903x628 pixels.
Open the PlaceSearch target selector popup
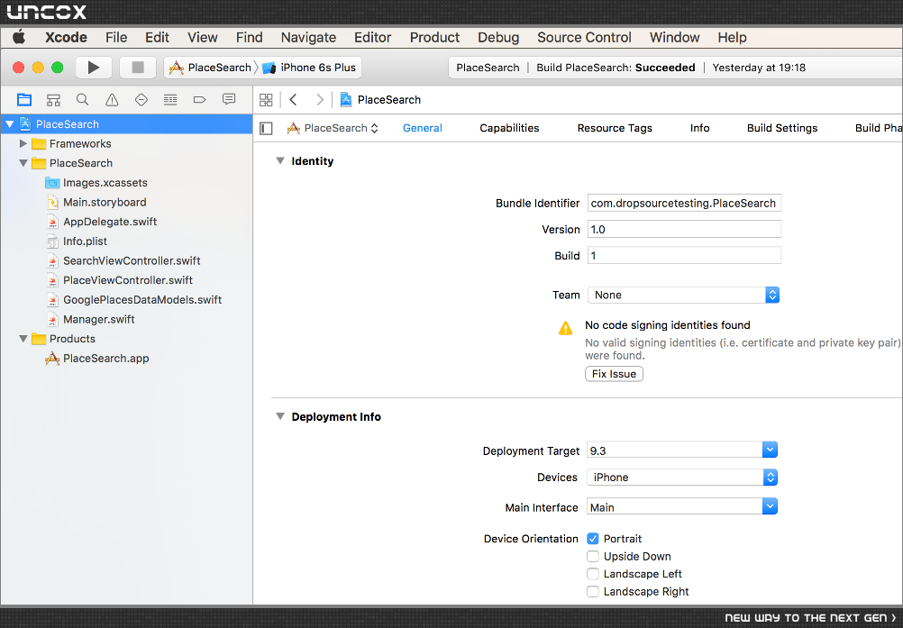click(333, 128)
